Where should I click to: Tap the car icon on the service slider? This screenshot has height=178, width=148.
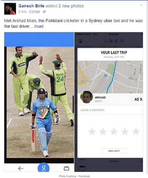coord(82,167)
